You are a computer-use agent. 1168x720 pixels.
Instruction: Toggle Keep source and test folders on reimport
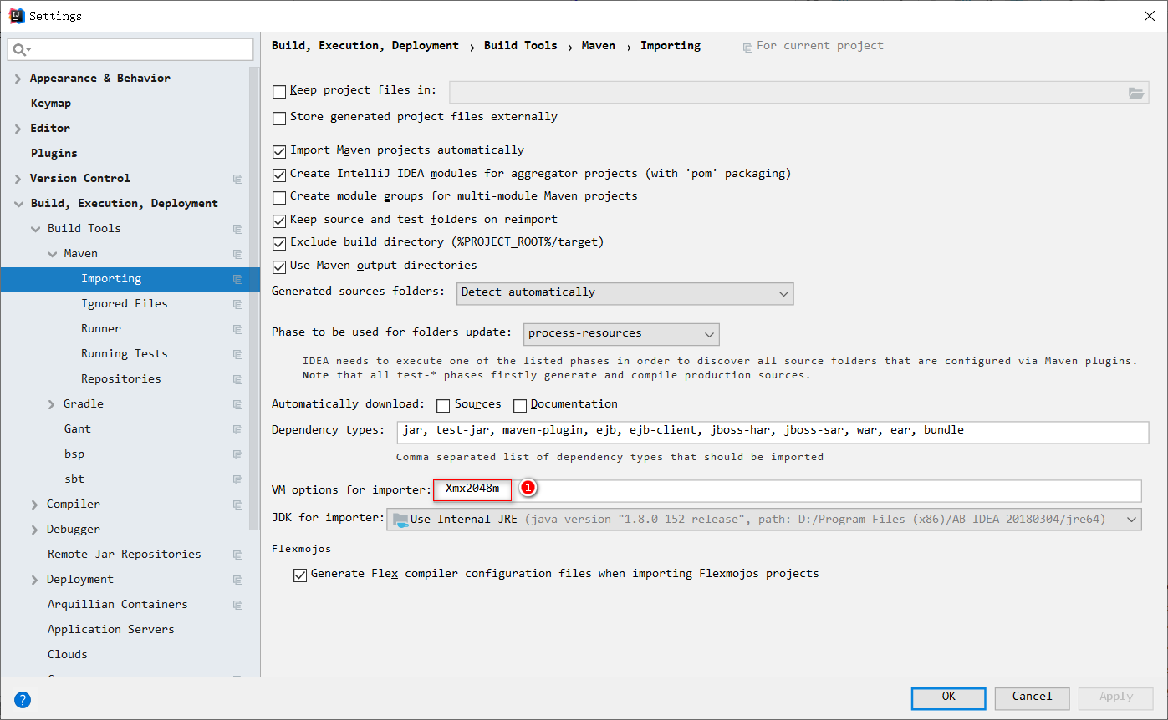[279, 221]
